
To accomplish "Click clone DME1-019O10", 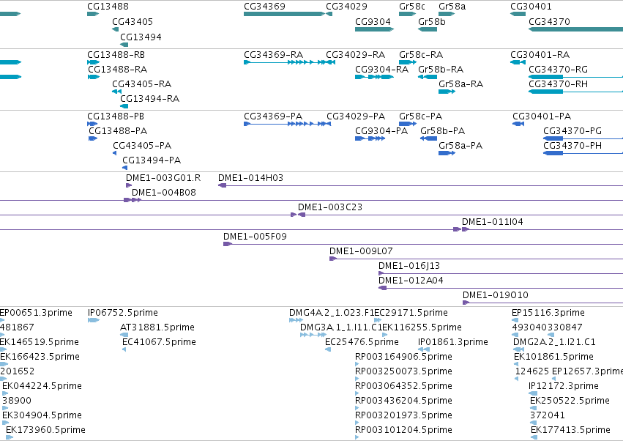I will coord(542,303).
